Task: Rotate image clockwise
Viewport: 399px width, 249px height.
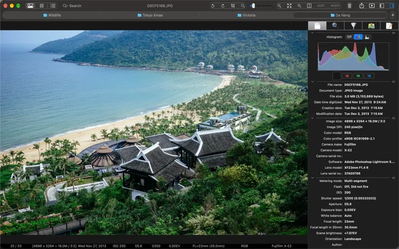Action: click(x=222, y=5)
